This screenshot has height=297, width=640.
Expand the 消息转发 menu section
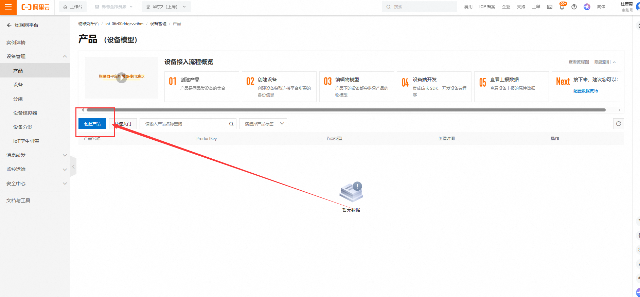35,155
